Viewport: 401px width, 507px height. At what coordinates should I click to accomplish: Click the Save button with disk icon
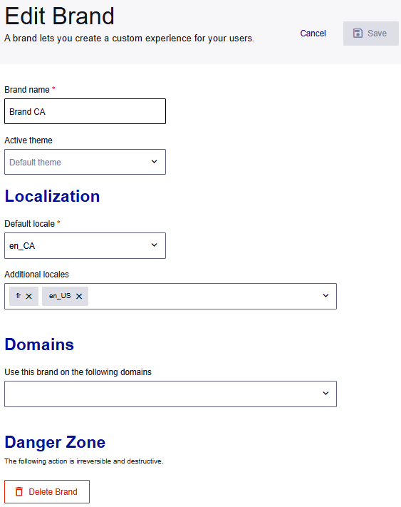tap(370, 34)
